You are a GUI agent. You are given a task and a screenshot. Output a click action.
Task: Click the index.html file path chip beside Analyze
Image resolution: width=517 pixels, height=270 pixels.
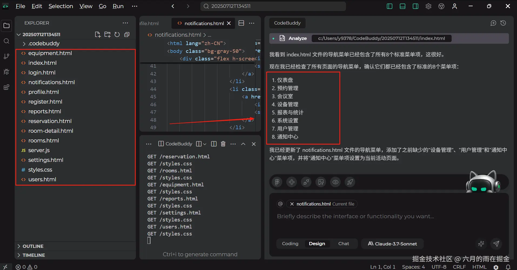pos(381,38)
